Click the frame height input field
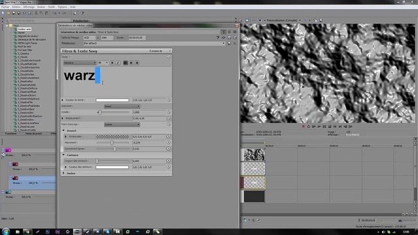 (106, 38)
